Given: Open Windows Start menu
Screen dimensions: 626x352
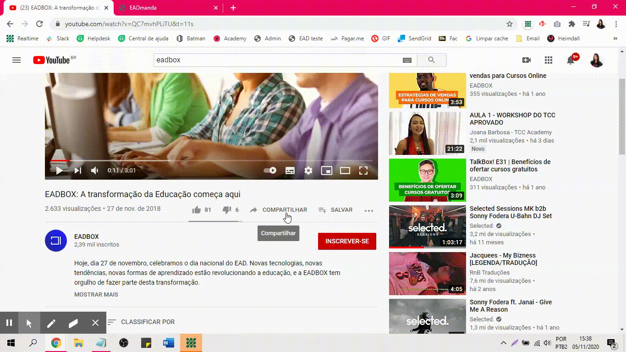Looking at the screenshot, I should pos(11,342).
